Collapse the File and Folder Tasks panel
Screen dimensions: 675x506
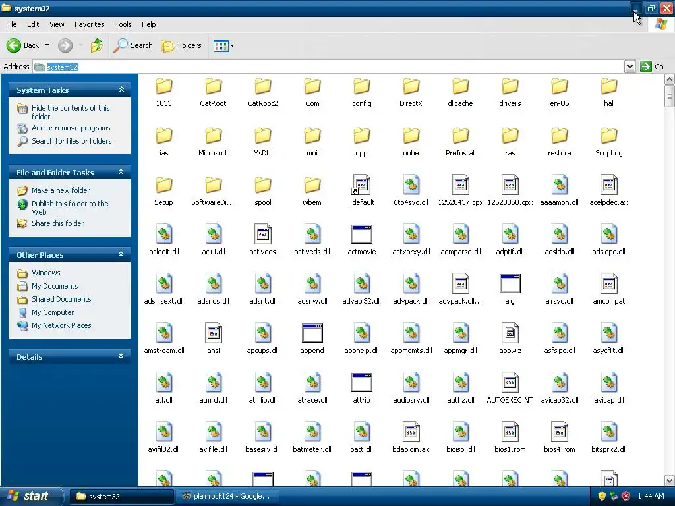pos(121,172)
